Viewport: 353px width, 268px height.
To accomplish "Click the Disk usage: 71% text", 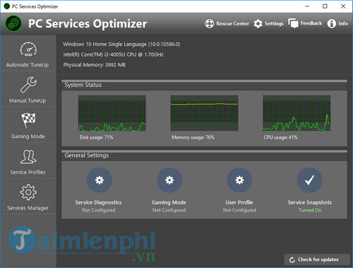I will pyautogui.click(x=96, y=138).
